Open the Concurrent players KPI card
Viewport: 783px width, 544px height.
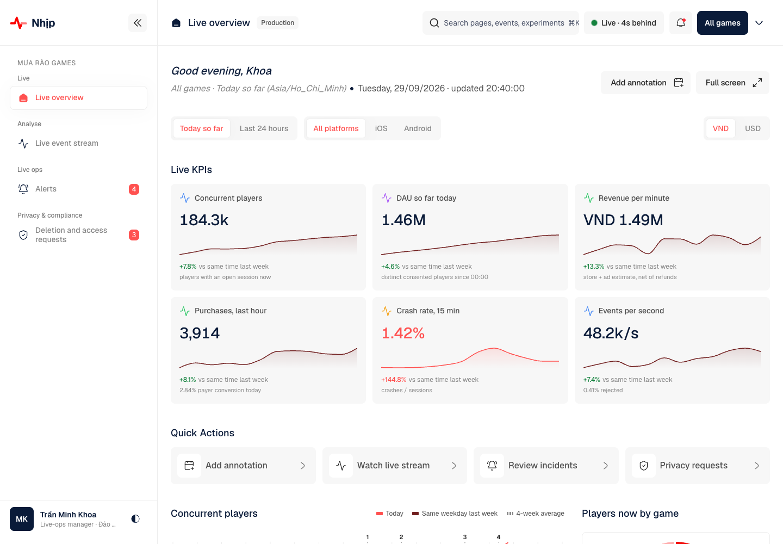pyautogui.click(x=268, y=237)
